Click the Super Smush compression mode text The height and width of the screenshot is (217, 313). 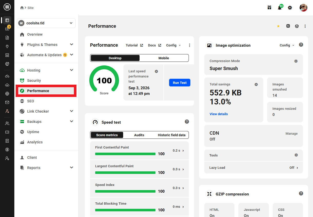(x=224, y=68)
